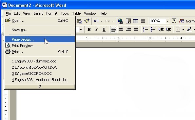Click the Format Painter brush icon
Image resolution: width=195 pixels, height=120 pixels.
[x=87, y=21]
